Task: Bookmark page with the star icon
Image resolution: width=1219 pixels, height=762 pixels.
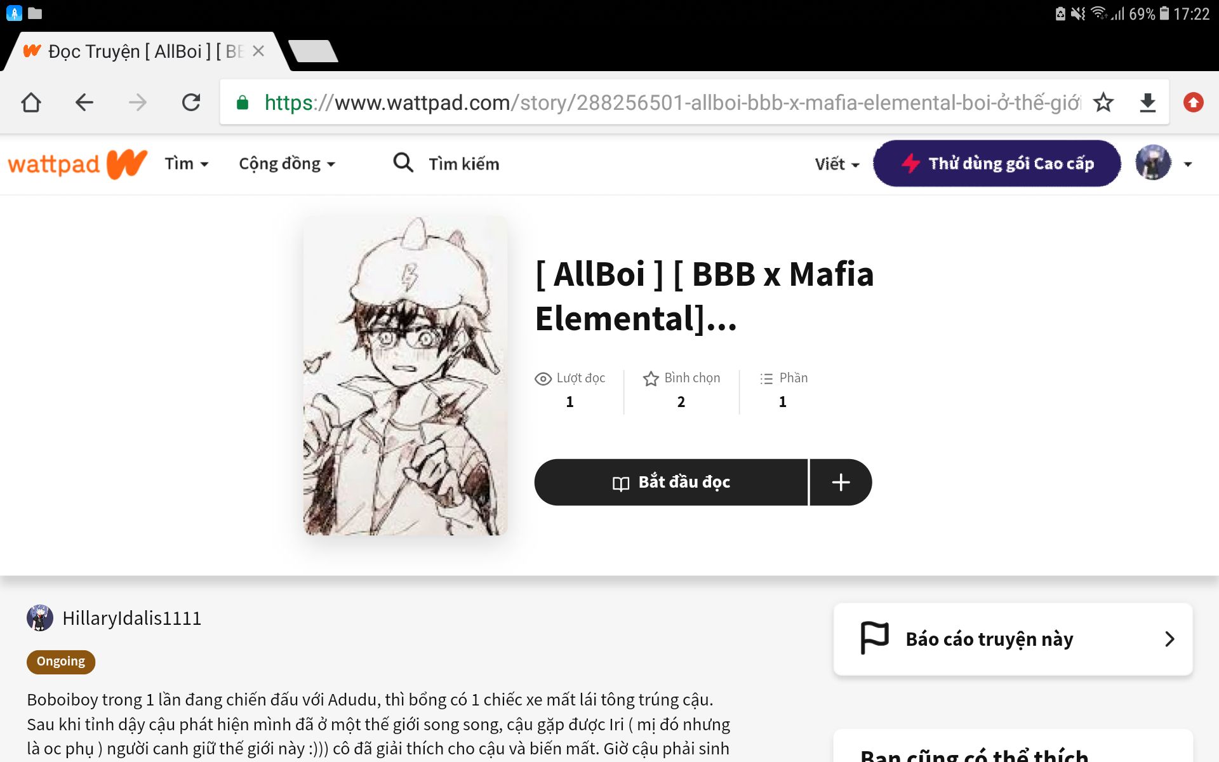Action: 1103,102
